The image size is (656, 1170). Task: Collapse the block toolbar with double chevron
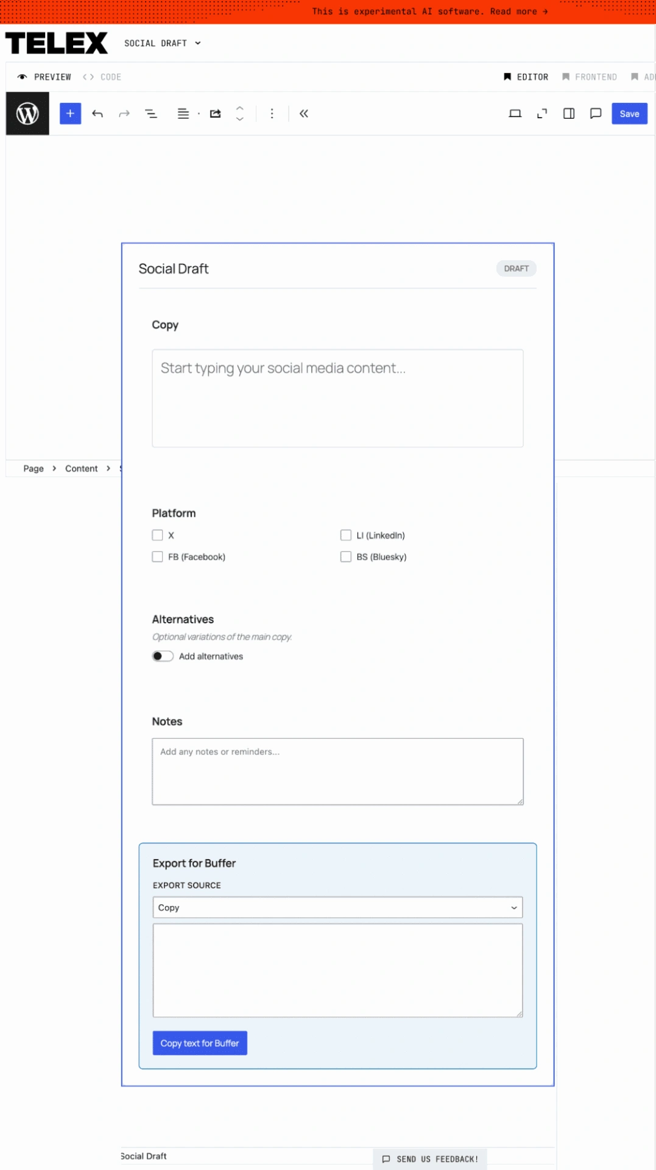[304, 113]
